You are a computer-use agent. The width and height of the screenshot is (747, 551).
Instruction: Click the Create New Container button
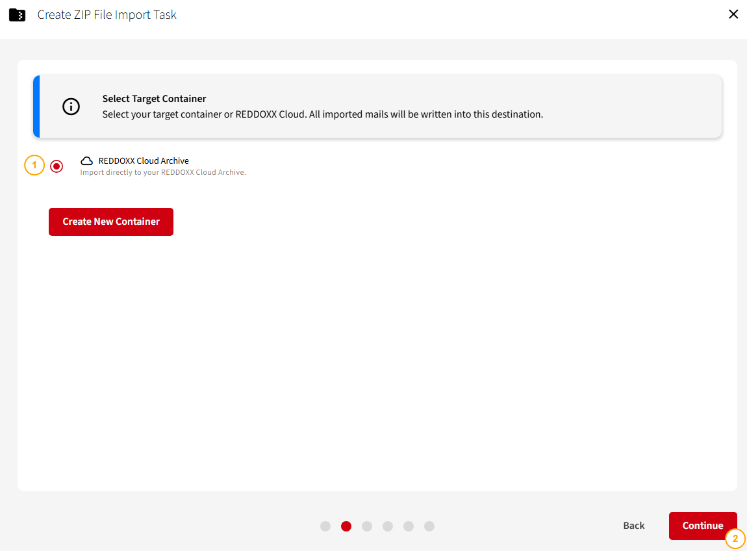point(110,222)
